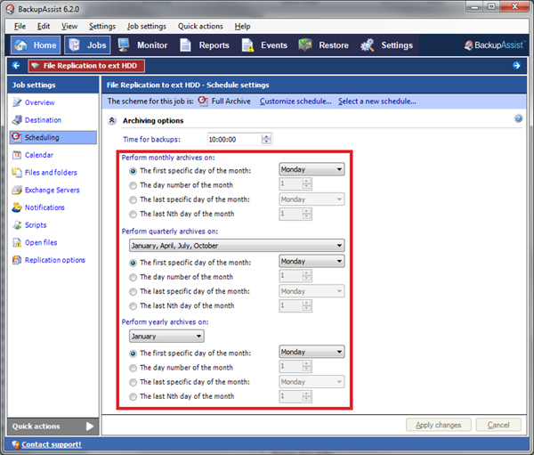This screenshot has height=455, width=534.
Task: Click the Open files icon
Action: point(17,242)
